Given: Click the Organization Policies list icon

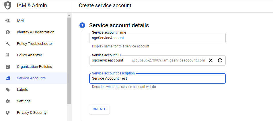Looking at the screenshot, I should coord(8,67).
